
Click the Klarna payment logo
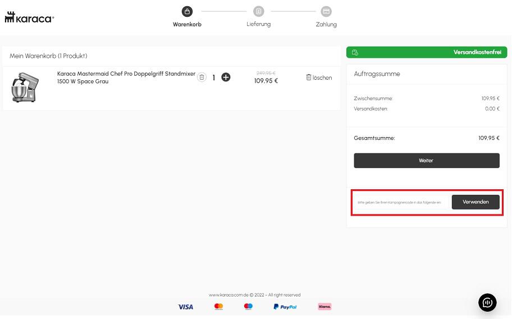[x=324, y=307]
